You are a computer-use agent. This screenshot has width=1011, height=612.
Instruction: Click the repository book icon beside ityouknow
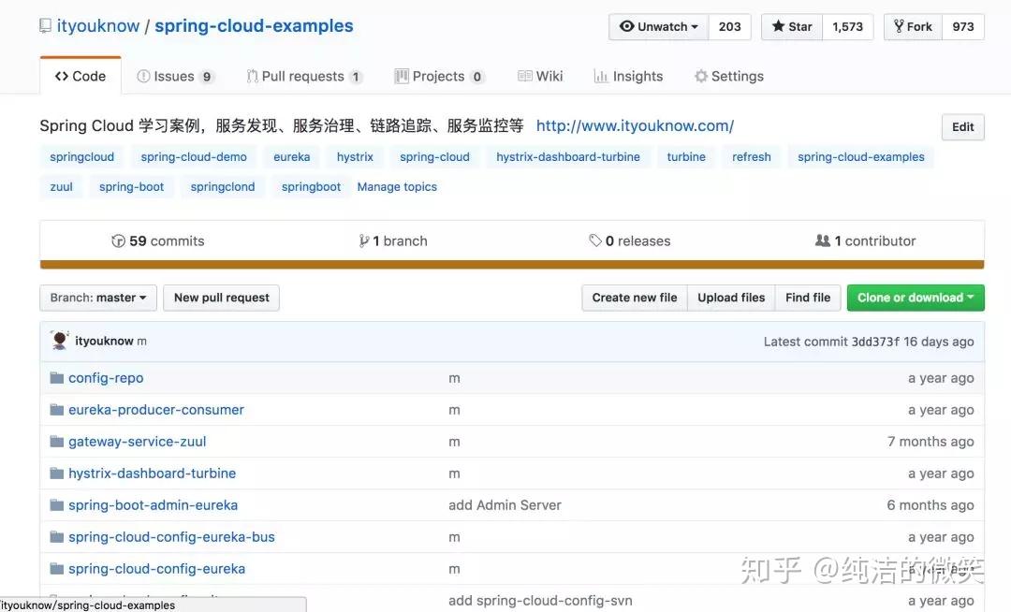[44, 24]
